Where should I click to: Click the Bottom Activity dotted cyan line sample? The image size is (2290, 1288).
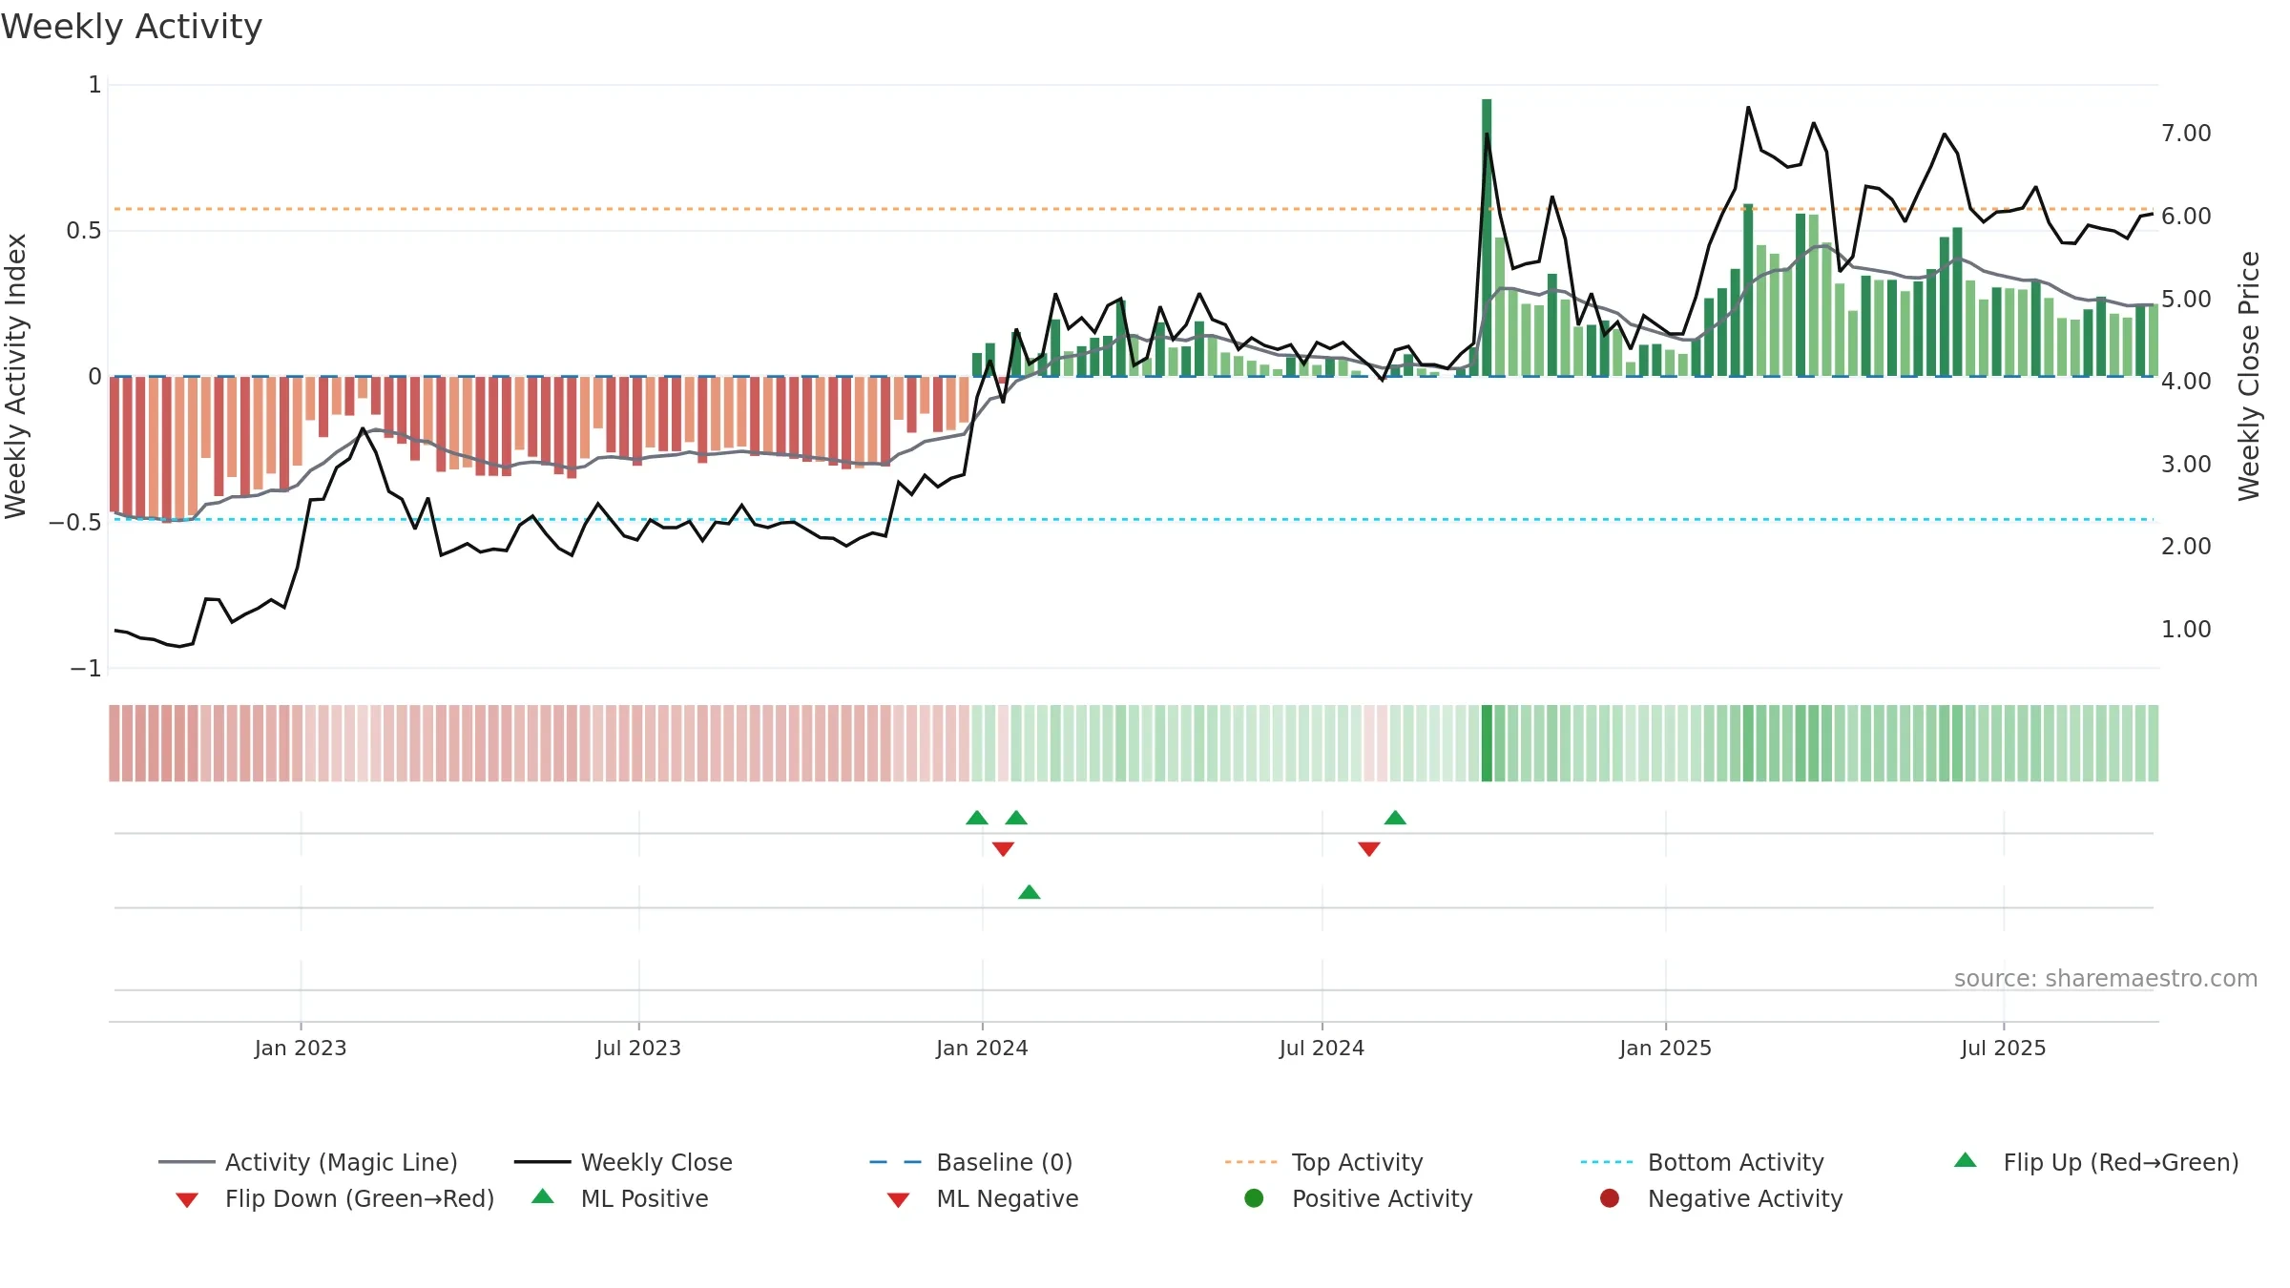point(1607,1162)
